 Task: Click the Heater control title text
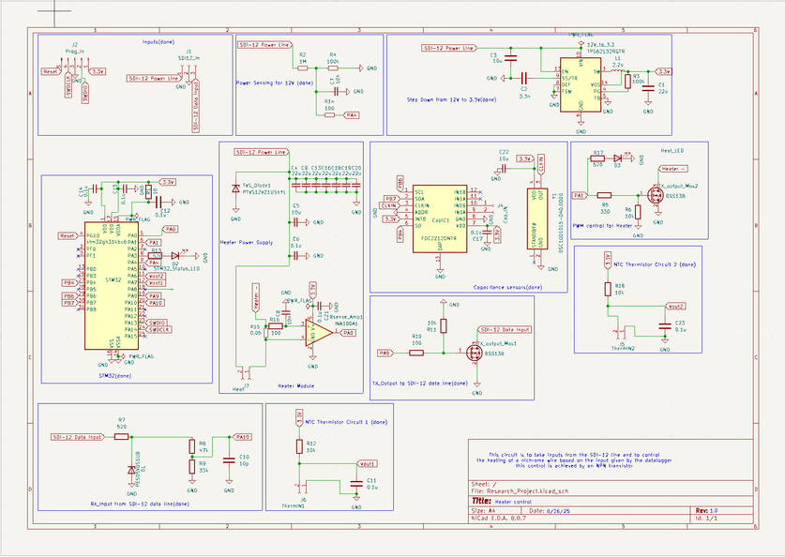[514, 501]
